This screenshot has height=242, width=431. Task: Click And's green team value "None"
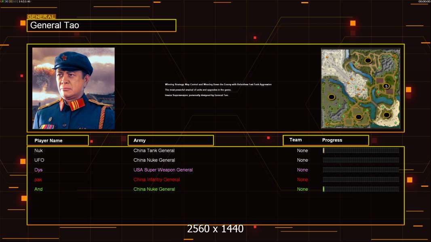point(302,189)
